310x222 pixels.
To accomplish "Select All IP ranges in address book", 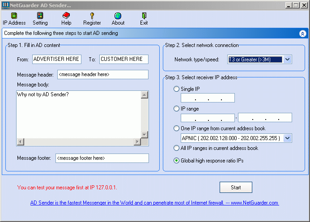I will (x=176, y=148).
